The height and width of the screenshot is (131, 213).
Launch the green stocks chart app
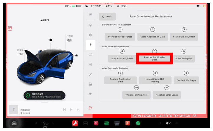click(x=106, y=123)
